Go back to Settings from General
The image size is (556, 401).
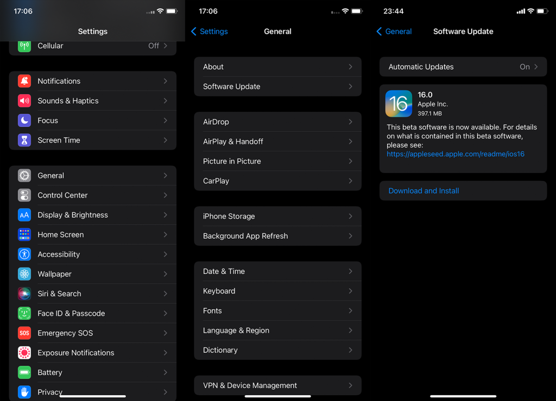tap(210, 31)
